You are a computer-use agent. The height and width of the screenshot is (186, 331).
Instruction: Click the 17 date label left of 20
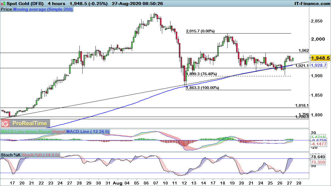point(12,183)
